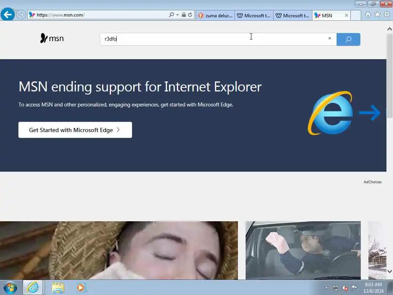This screenshot has height=295, width=393.
Task: Click the network status tray icon
Action: 335,288
